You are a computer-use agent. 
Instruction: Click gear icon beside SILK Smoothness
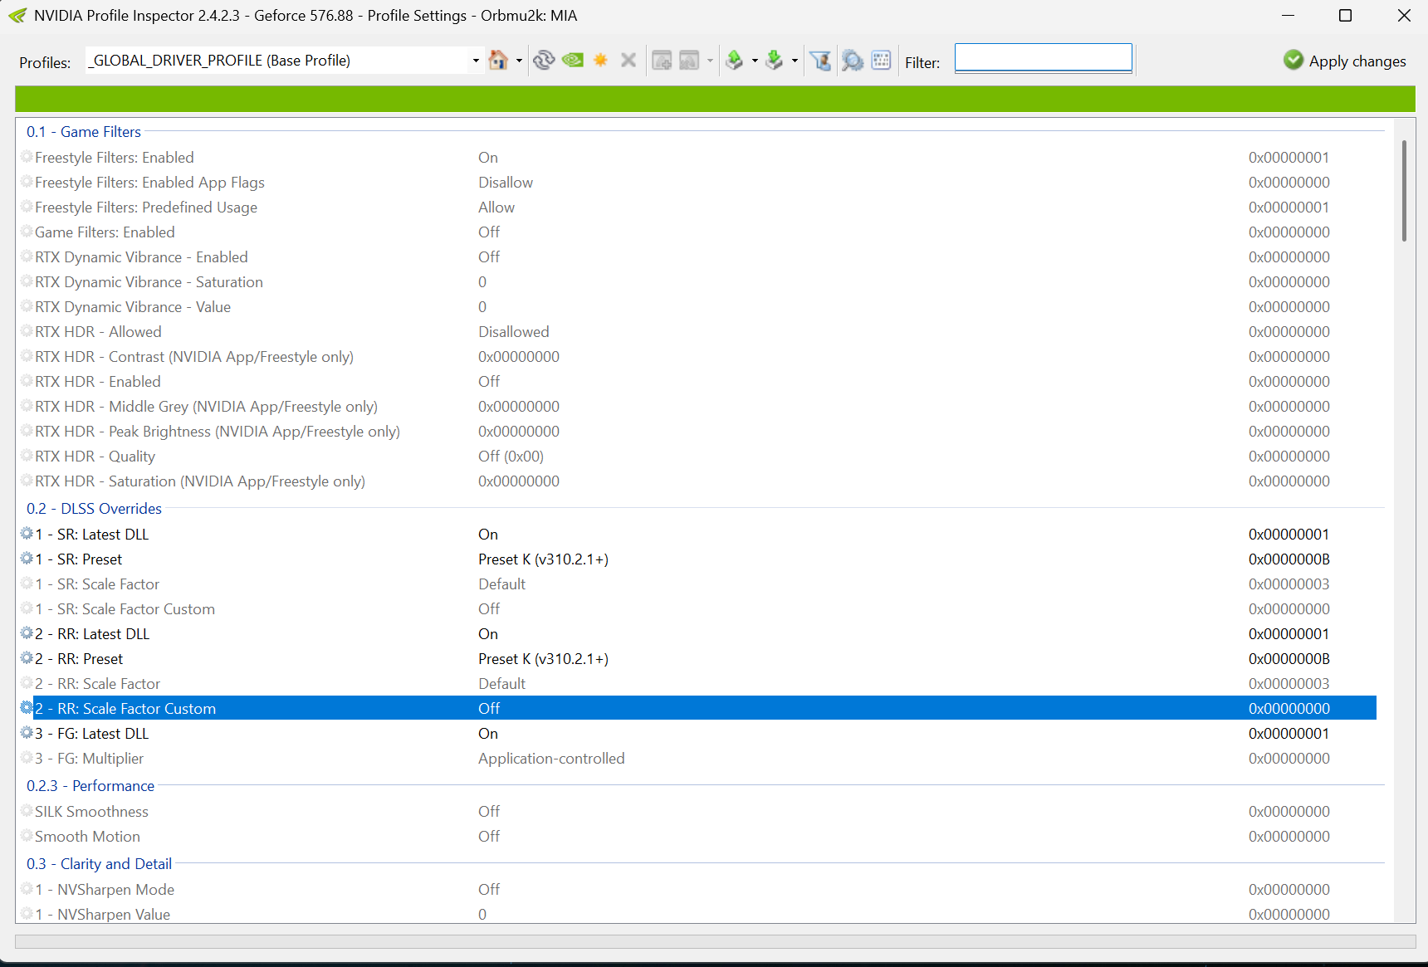click(x=27, y=811)
